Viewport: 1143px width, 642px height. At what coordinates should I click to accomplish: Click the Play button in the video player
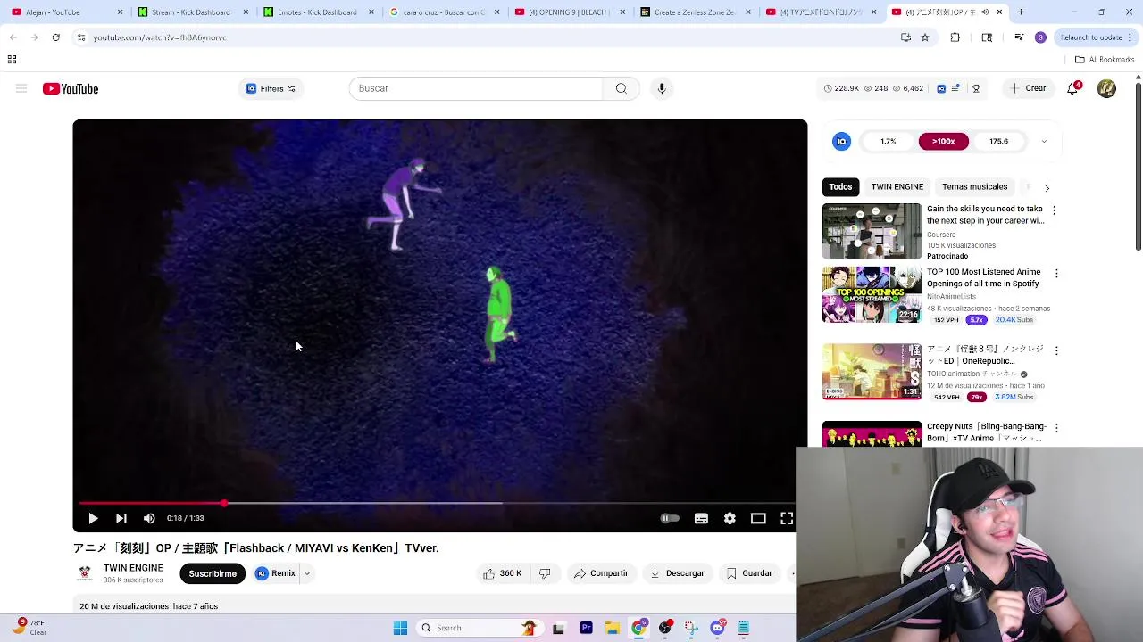pos(93,518)
